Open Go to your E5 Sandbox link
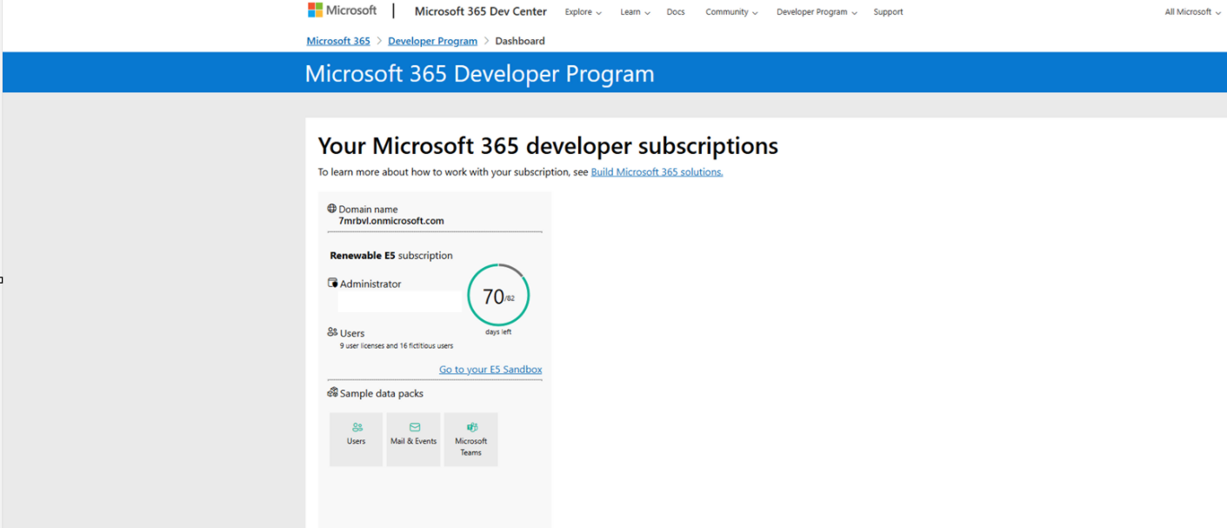1227x528 pixels. [x=490, y=370]
